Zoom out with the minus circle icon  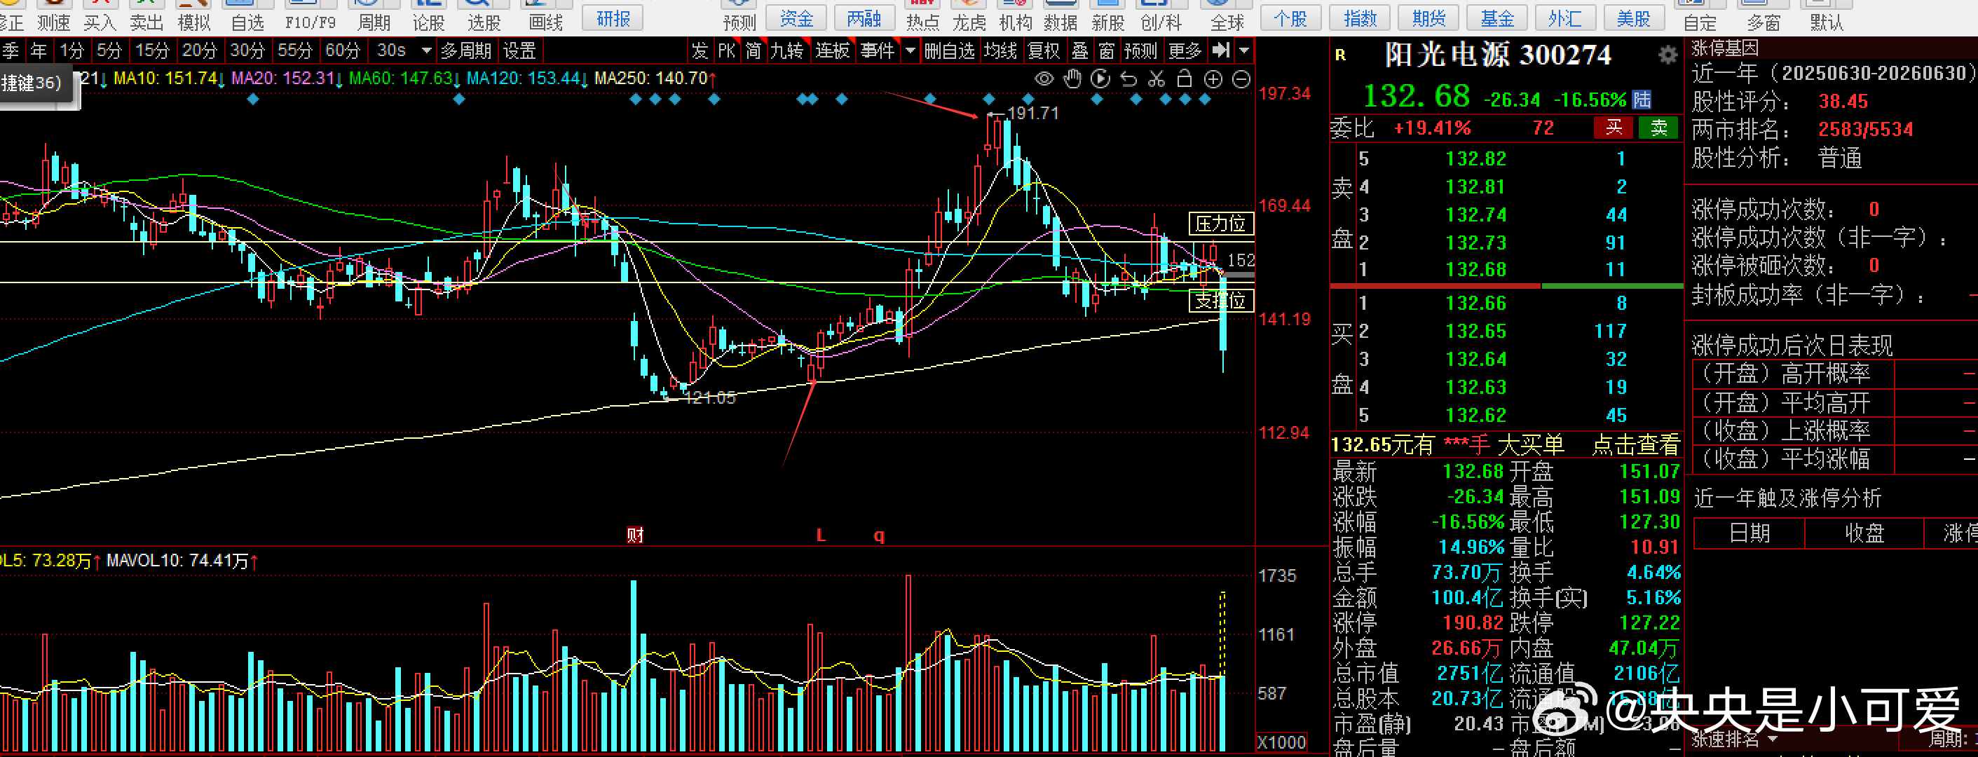pos(1241,79)
